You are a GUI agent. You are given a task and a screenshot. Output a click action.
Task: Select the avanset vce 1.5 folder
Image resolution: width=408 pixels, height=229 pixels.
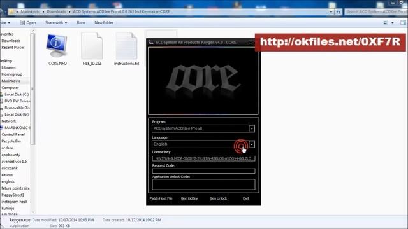pyautogui.click(x=14, y=162)
